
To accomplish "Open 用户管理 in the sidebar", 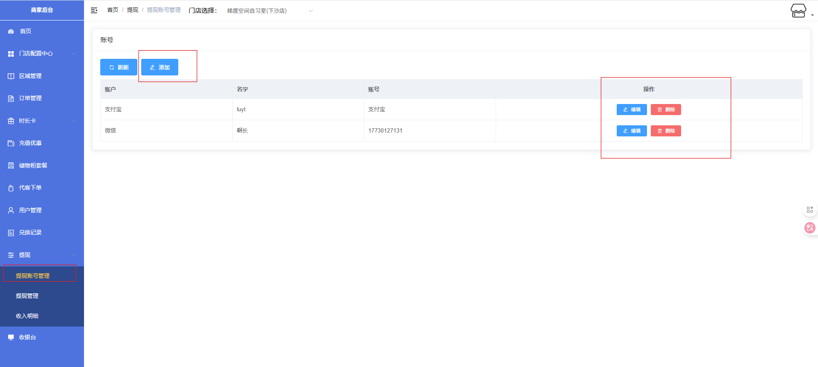I will point(42,210).
